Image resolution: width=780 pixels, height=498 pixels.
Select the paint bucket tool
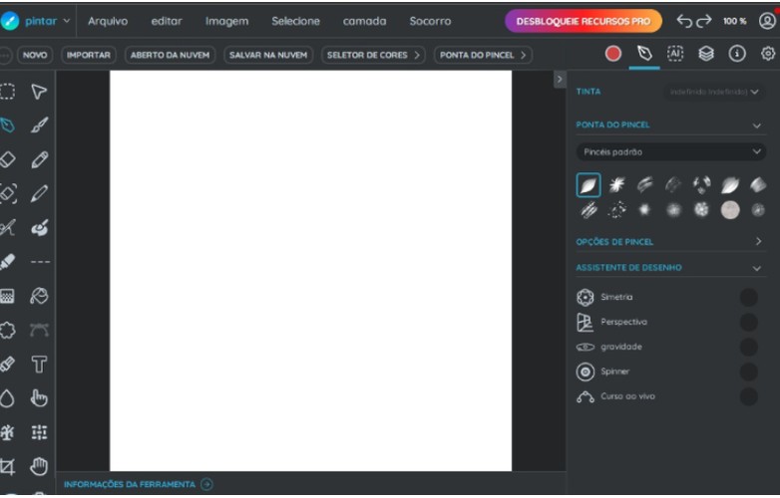(39, 296)
